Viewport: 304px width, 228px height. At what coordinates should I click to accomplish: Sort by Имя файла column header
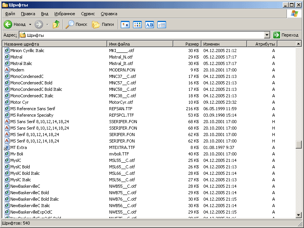[x=140, y=44]
